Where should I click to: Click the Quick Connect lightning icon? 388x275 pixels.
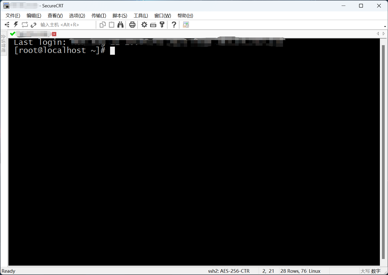[x=16, y=25]
